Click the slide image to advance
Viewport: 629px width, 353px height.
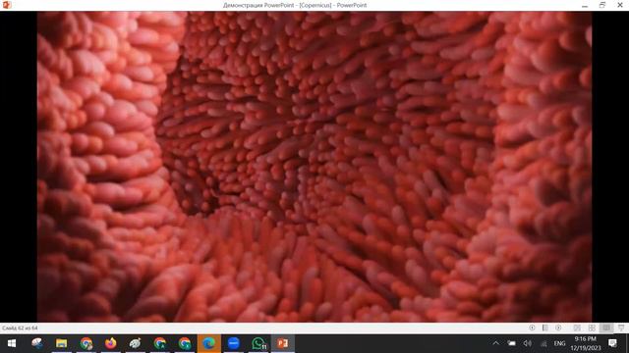point(314,167)
